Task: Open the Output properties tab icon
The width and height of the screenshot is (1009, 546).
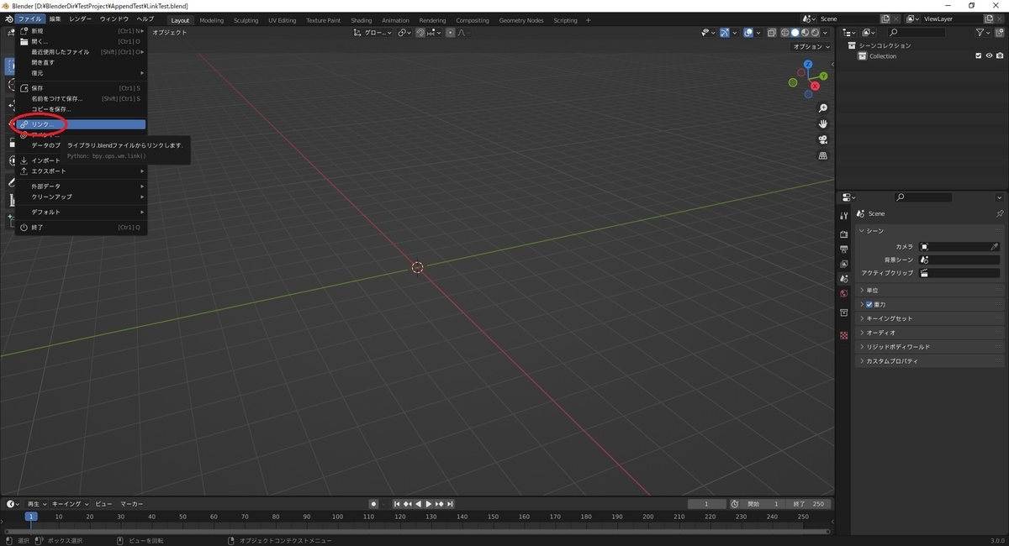Action: tap(843, 249)
